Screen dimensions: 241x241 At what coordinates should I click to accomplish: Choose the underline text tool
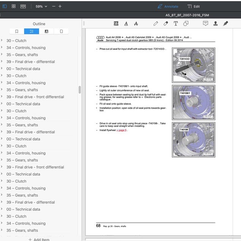pos(126,24)
